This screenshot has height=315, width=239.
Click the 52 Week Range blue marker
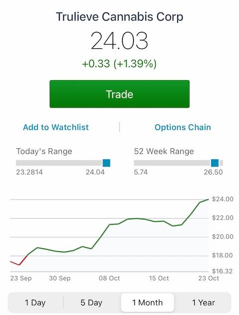215,163
